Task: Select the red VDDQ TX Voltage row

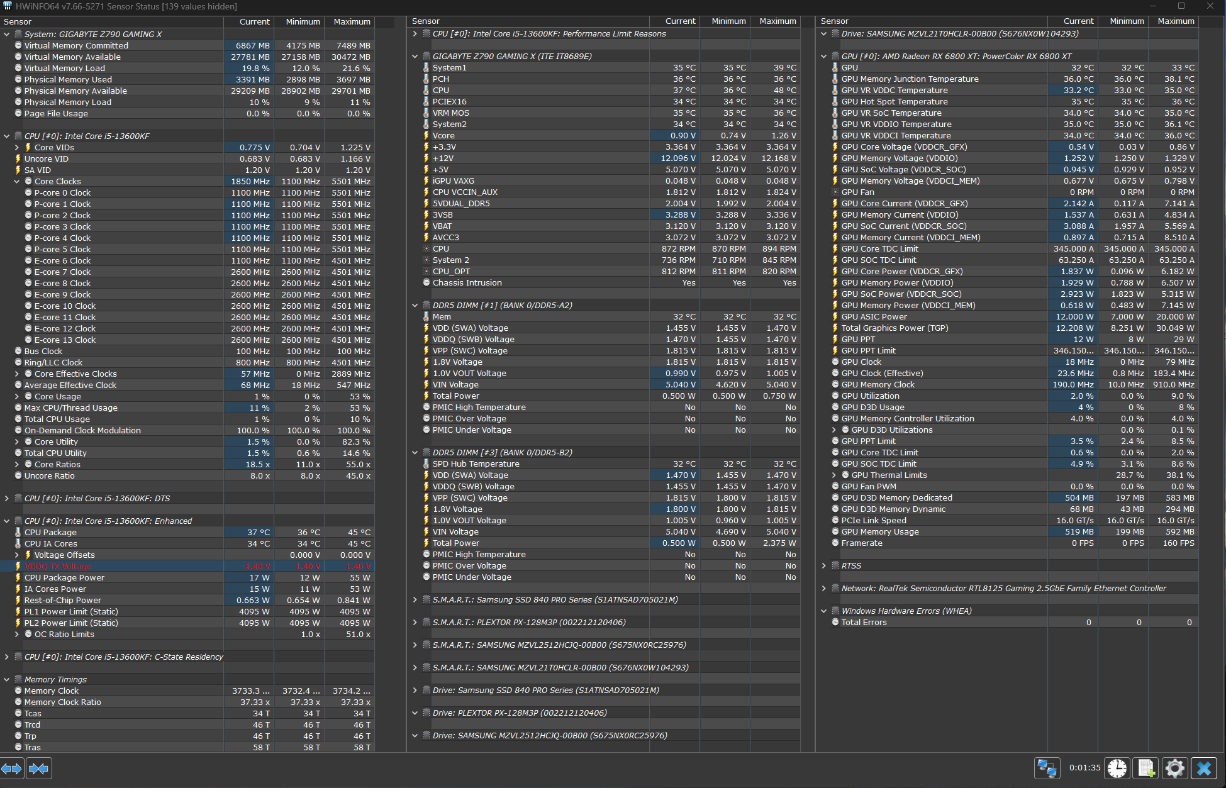Action: [x=58, y=567]
